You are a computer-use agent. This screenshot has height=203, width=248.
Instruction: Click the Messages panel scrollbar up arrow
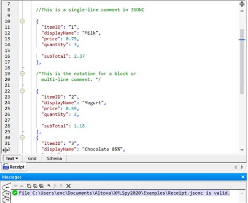click(x=242, y=193)
